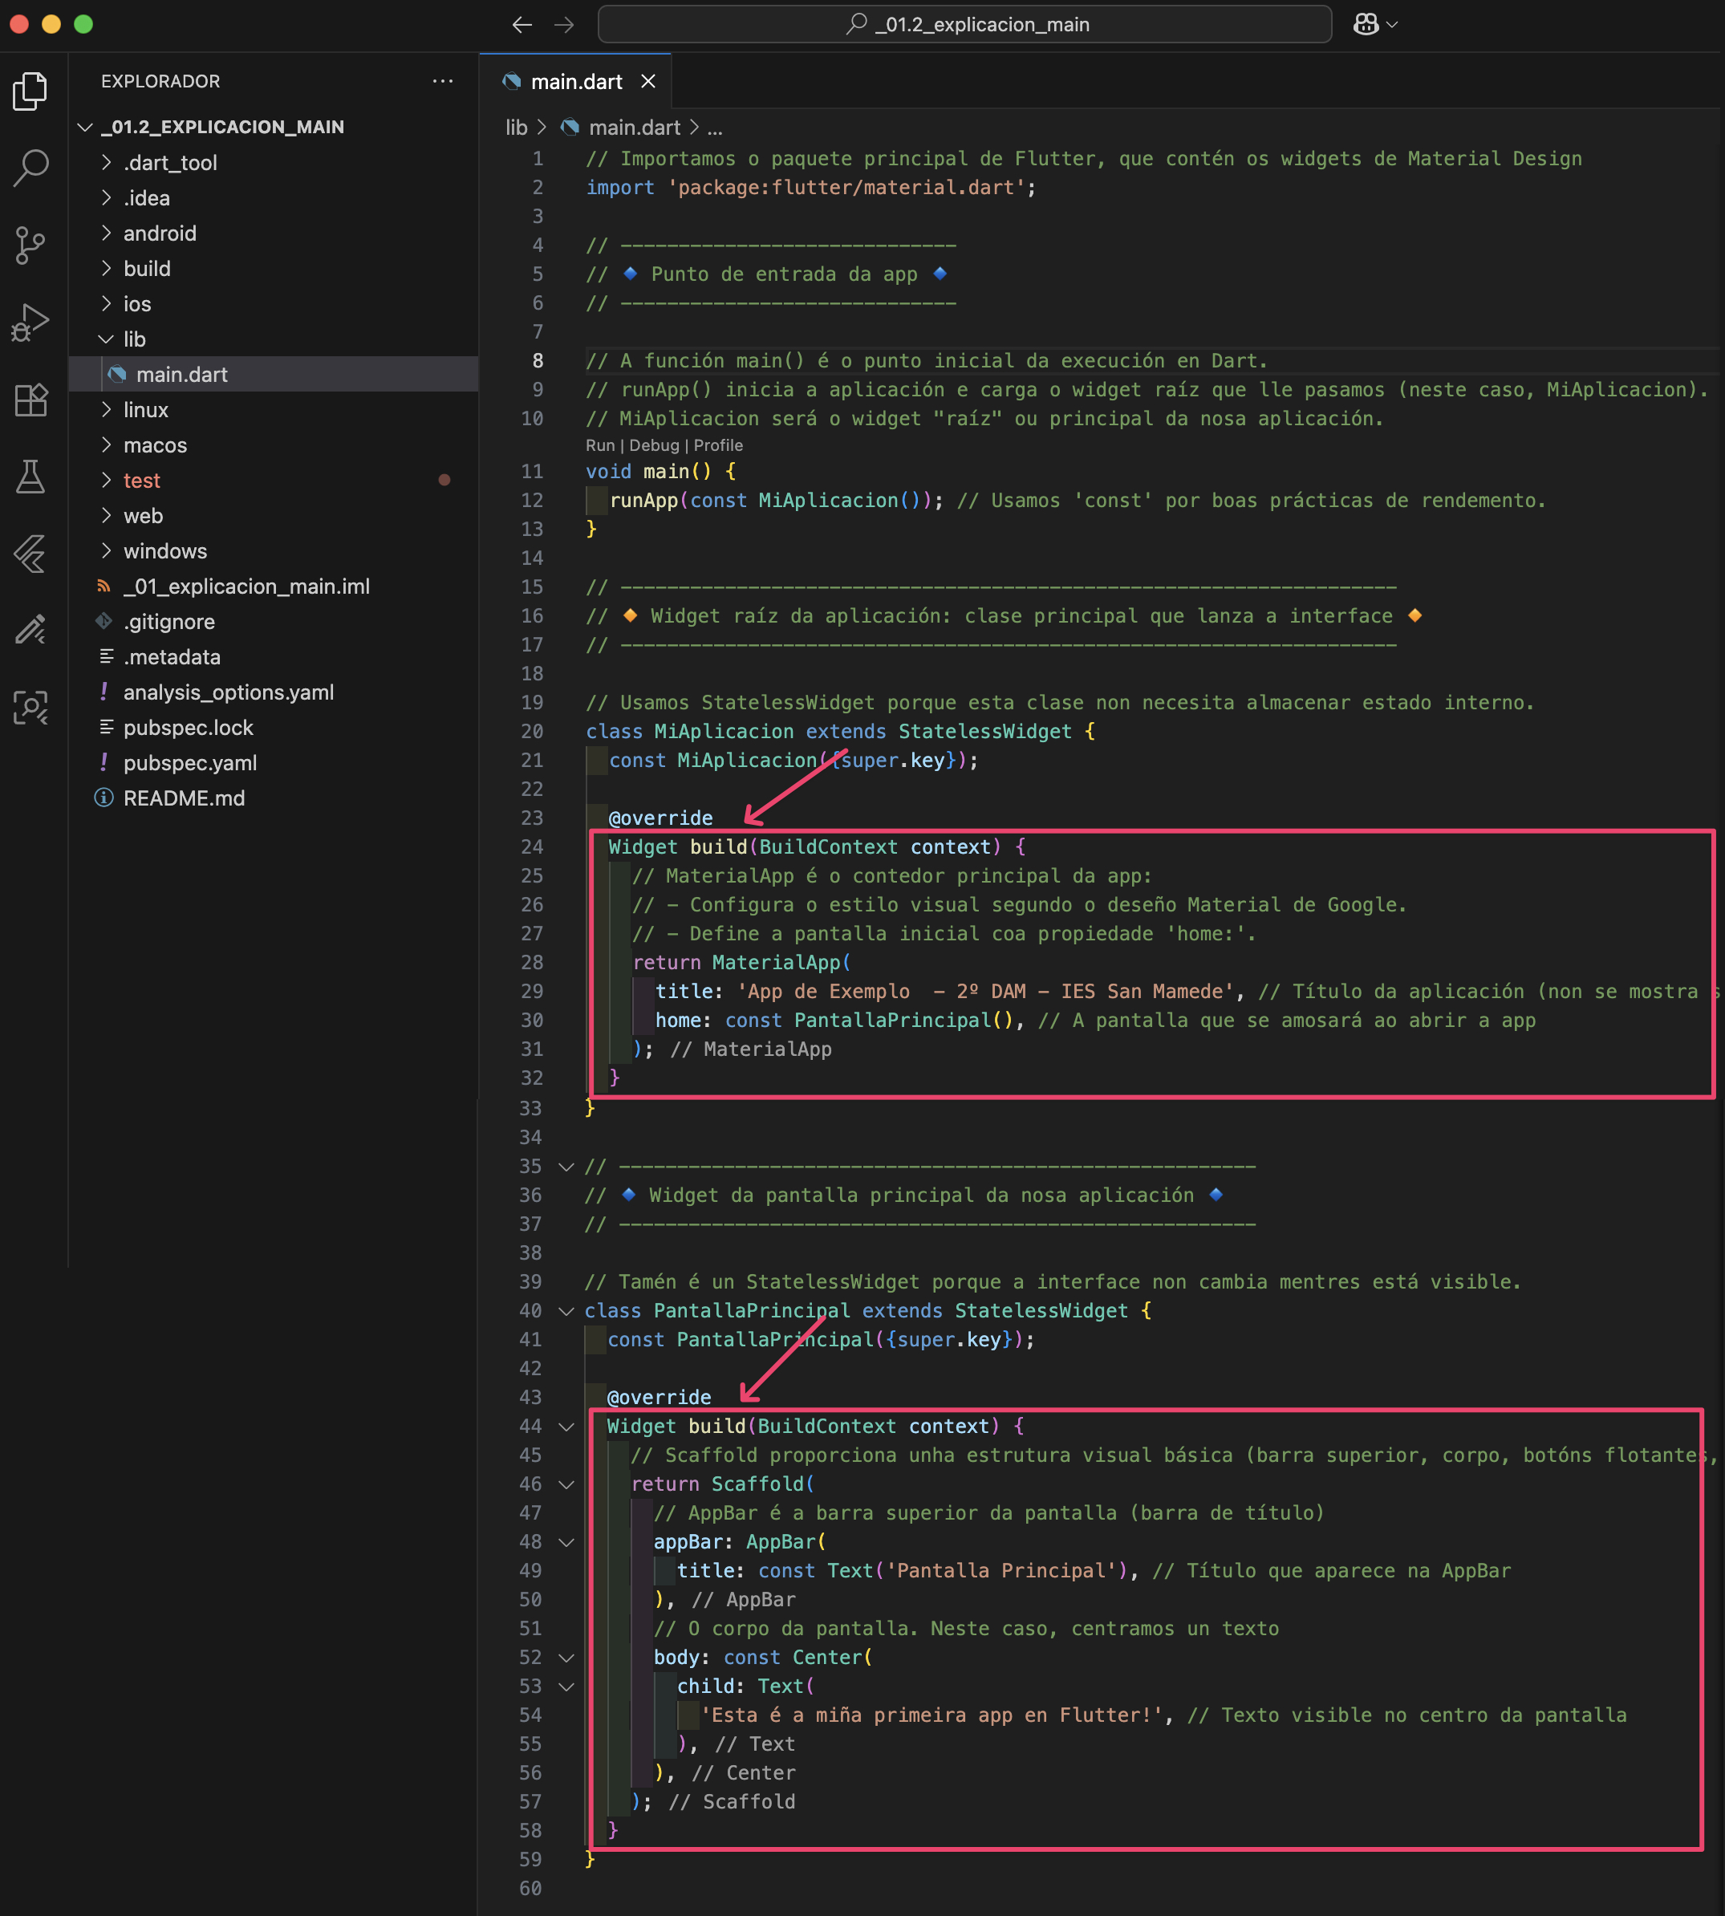The height and width of the screenshot is (1916, 1725).
Task: Fold the appBar block at line 48
Action: coord(566,1543)
